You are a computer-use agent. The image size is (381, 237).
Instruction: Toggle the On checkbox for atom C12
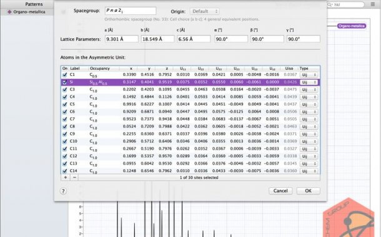pyautogui.click(x=64, y=156)
